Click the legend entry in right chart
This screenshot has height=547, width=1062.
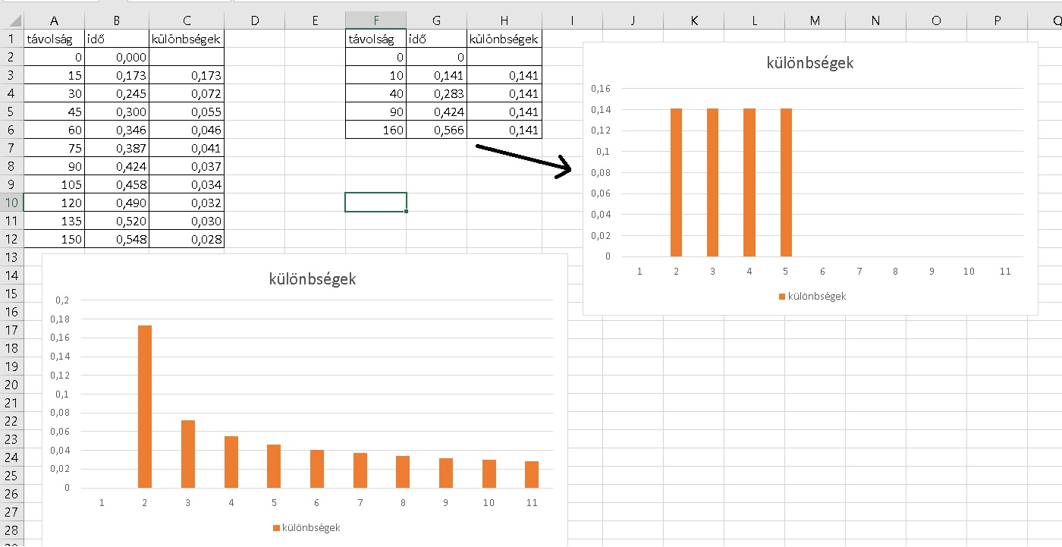[812, 296]
